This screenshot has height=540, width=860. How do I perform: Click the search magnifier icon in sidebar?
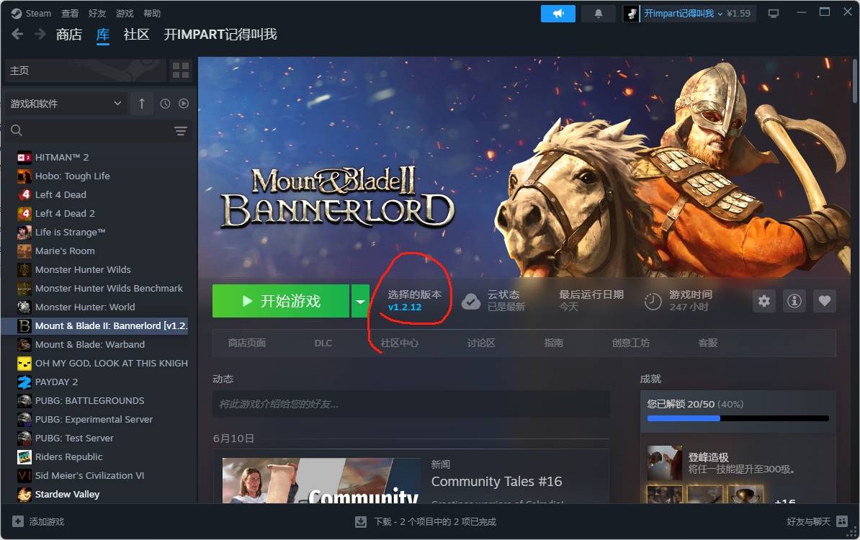tap(17, 130)
